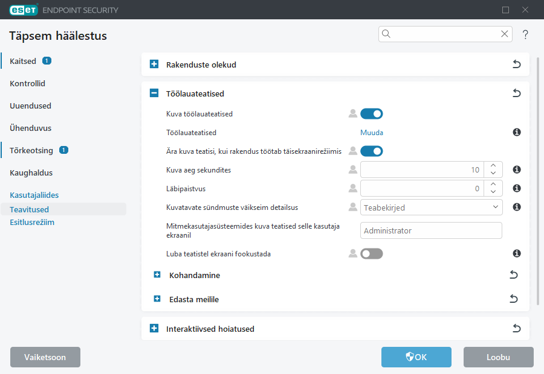Open Kuvatavate sündmuste väikseim detailsus dropdown
The height and width of the screenshot is (374, 544).
click(x=431, y=208)
